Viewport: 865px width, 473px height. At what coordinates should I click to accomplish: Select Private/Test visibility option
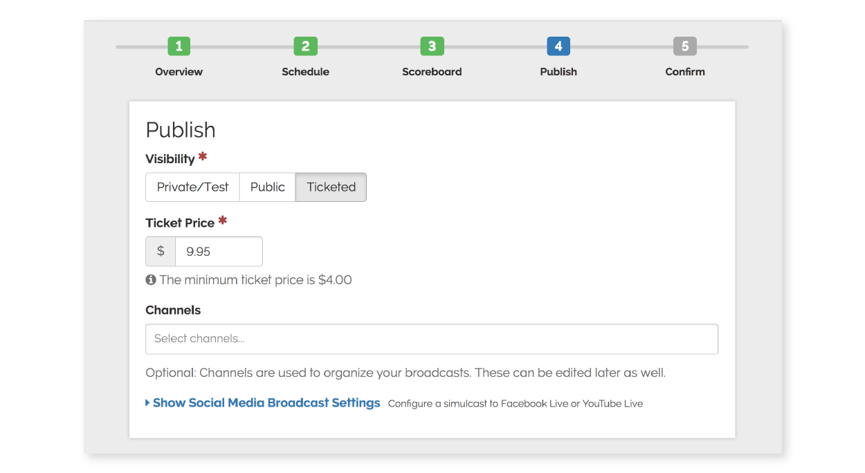(192, 187)
